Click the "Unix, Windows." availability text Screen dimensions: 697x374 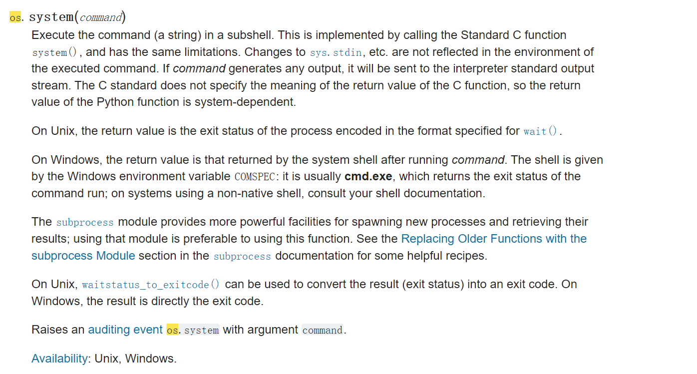[135, 359]
